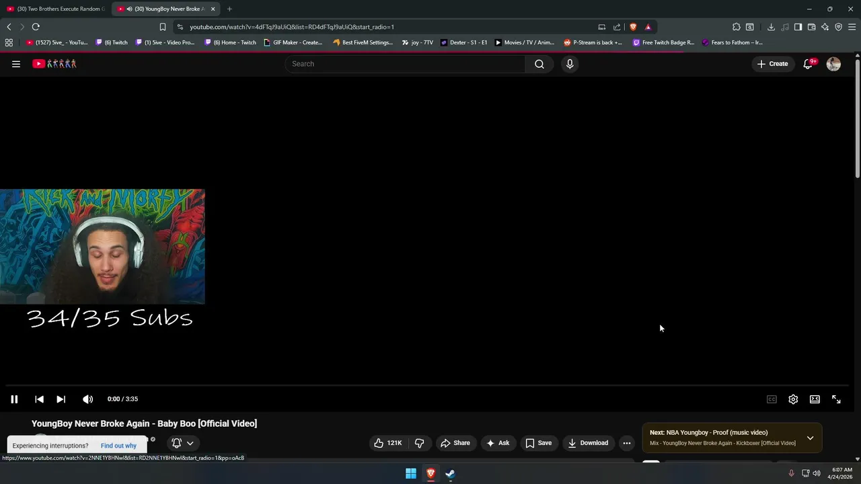Screen dimensions: 861x484
Task: Open the Movies / TV / Anime bookmark
Action: click(x=525, y=42)
